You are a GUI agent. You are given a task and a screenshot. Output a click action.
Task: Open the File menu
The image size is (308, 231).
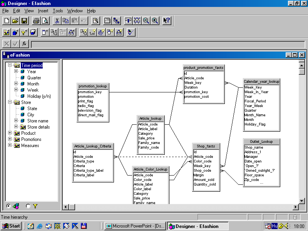click(x=5, y=11)
